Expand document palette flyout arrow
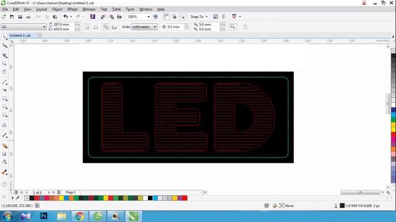 [x=12, y=198]
